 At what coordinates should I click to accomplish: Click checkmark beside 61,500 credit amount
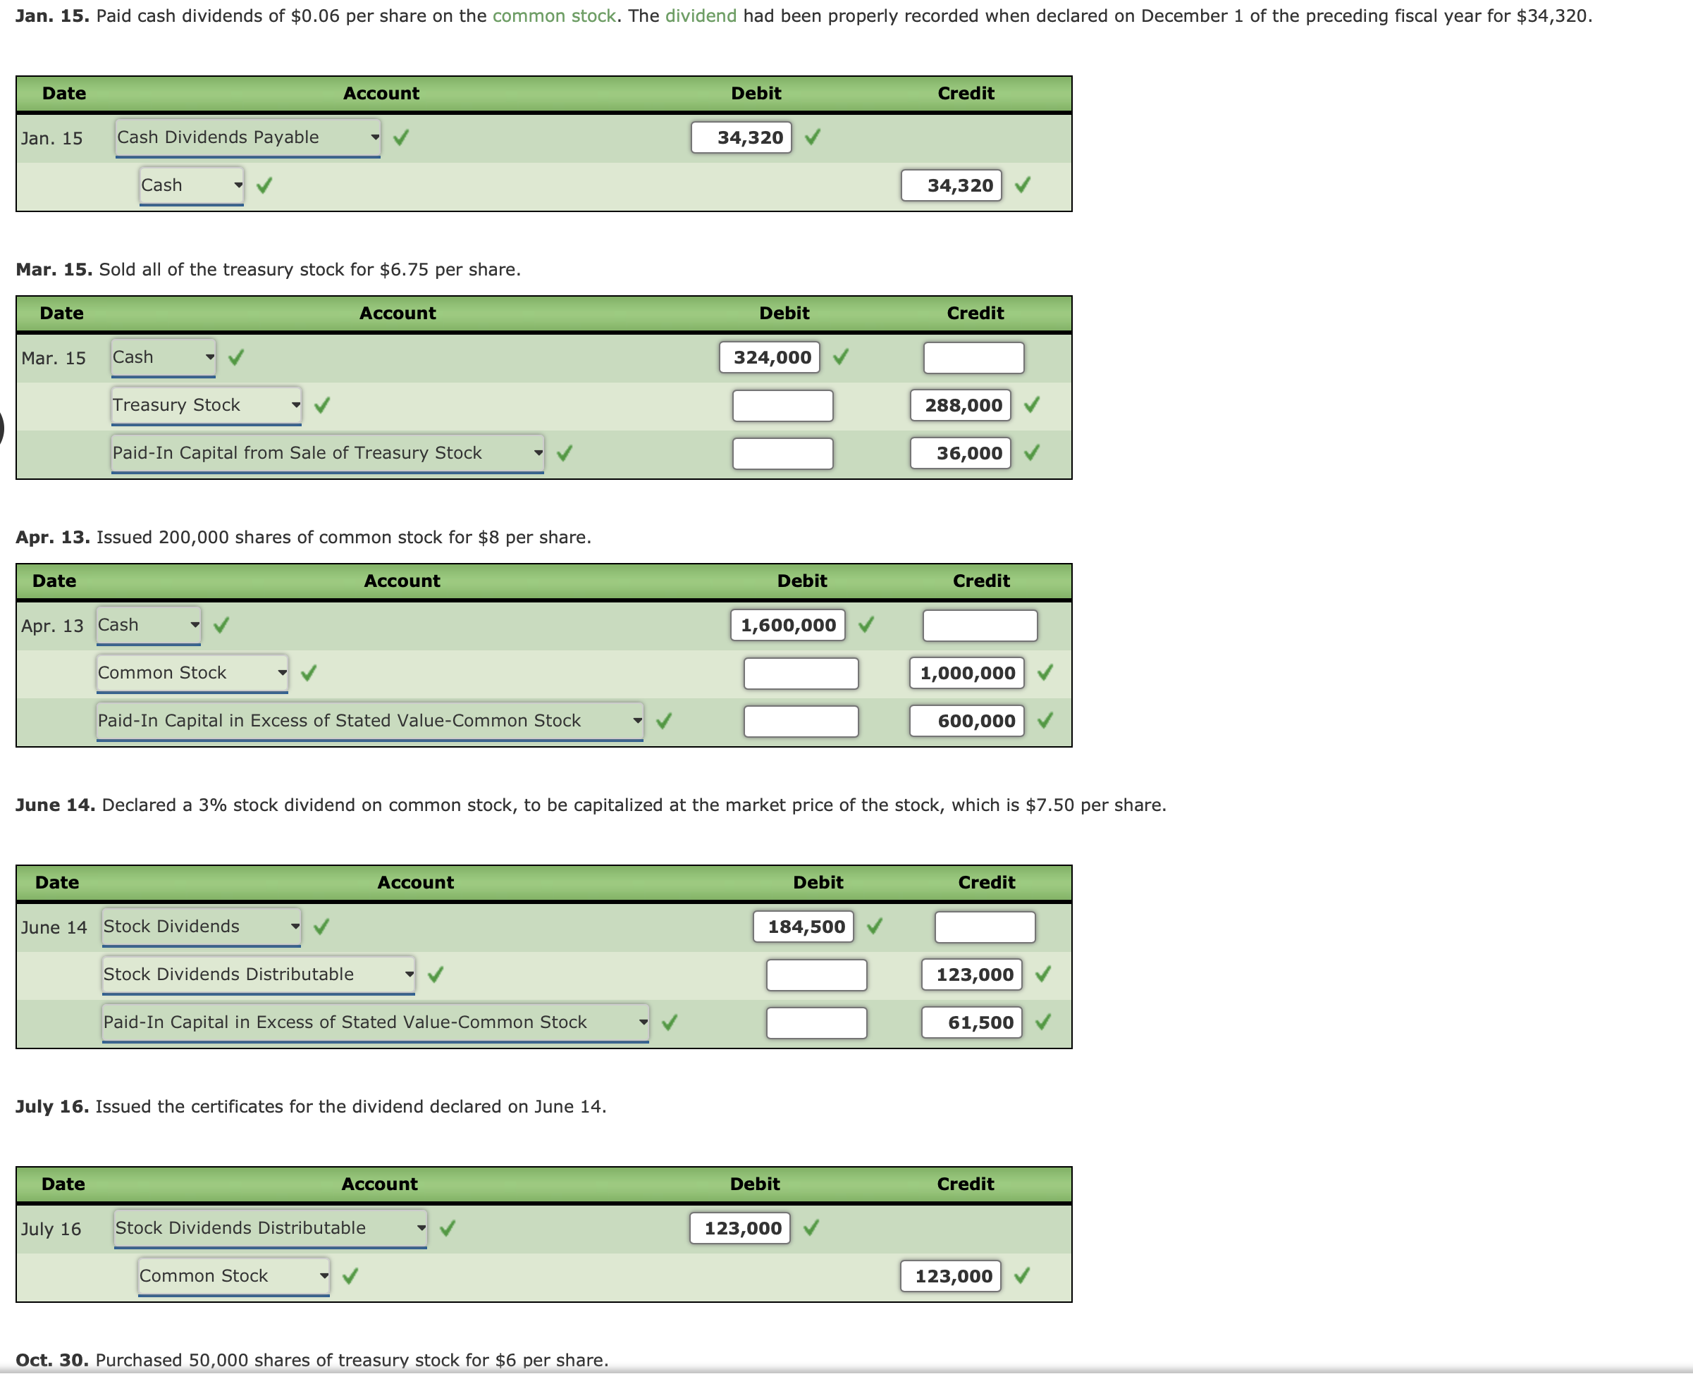pos(1042,1022)
